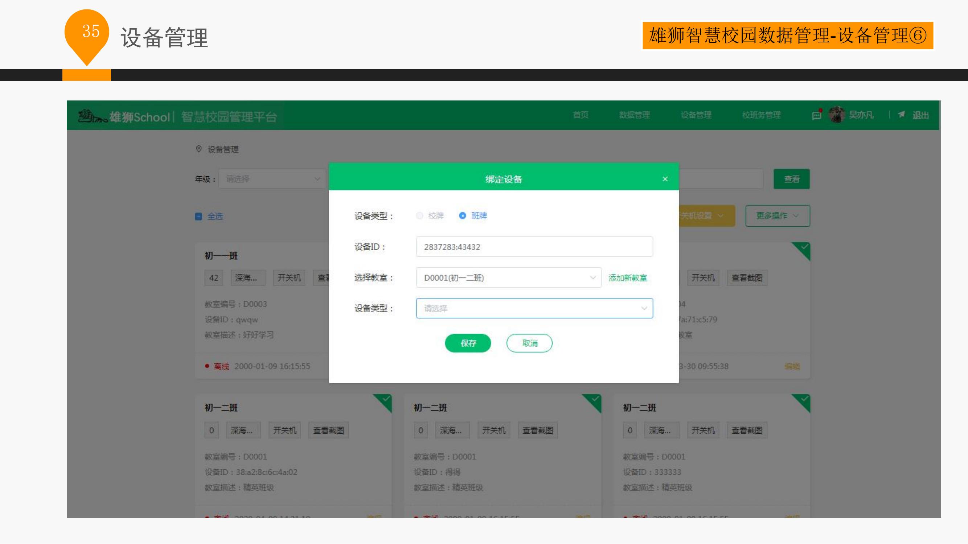Image resolution: width=968 pixels, height=544 pixels.
Task: Click 深海... on card with 设备ID 333333
Action: 662,430
